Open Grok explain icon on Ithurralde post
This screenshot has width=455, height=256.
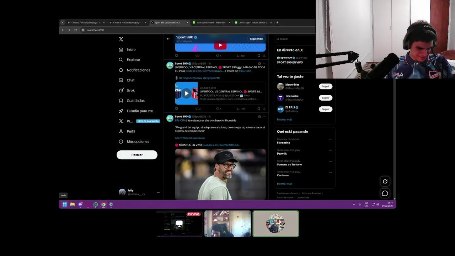pyautogui.click(x=259, y=117)
